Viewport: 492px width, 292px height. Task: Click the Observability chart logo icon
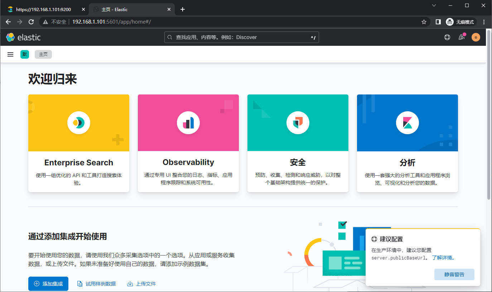(x=188, y=123)
